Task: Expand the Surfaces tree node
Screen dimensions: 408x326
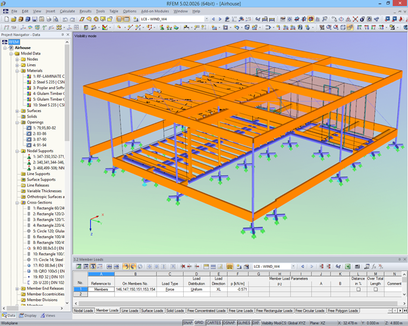Action: click(x=15, y=110)
